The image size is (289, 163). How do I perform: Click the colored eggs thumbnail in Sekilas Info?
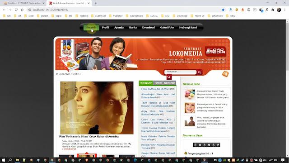tap(190, 95)
